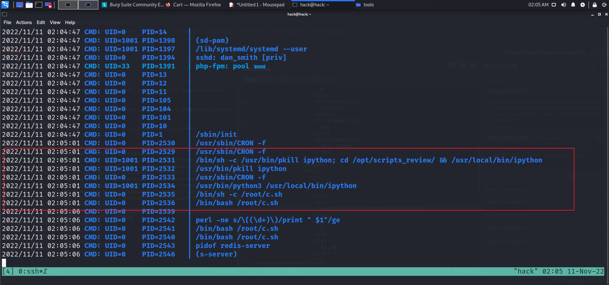This screenshot has width=609, height=285.
Task: Click '/usr/sbin/CRON -f' on PID=2530 row
Action: [x=231, y=143]
